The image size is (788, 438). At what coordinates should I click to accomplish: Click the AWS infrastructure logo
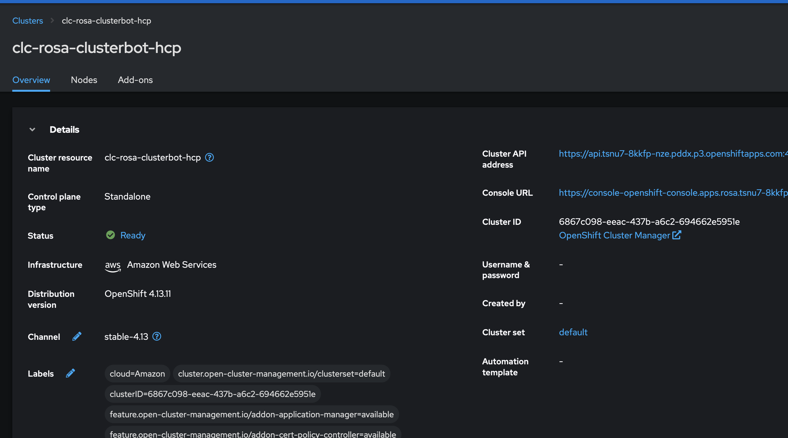click(x=112, y=266)
